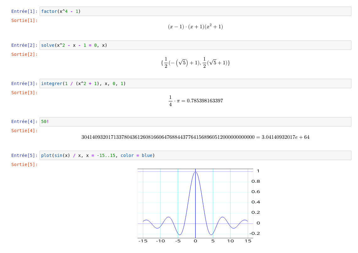
Task: Select the Entrée[4]: prompt label
Action: 24,121
